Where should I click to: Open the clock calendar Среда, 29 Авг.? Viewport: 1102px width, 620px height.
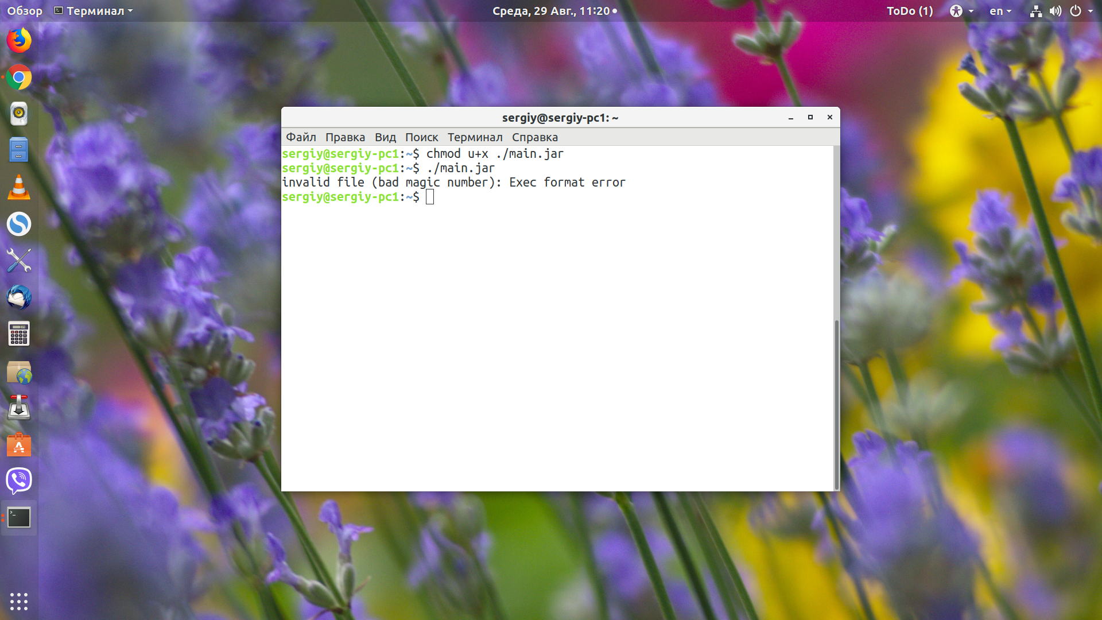(554, 11)
